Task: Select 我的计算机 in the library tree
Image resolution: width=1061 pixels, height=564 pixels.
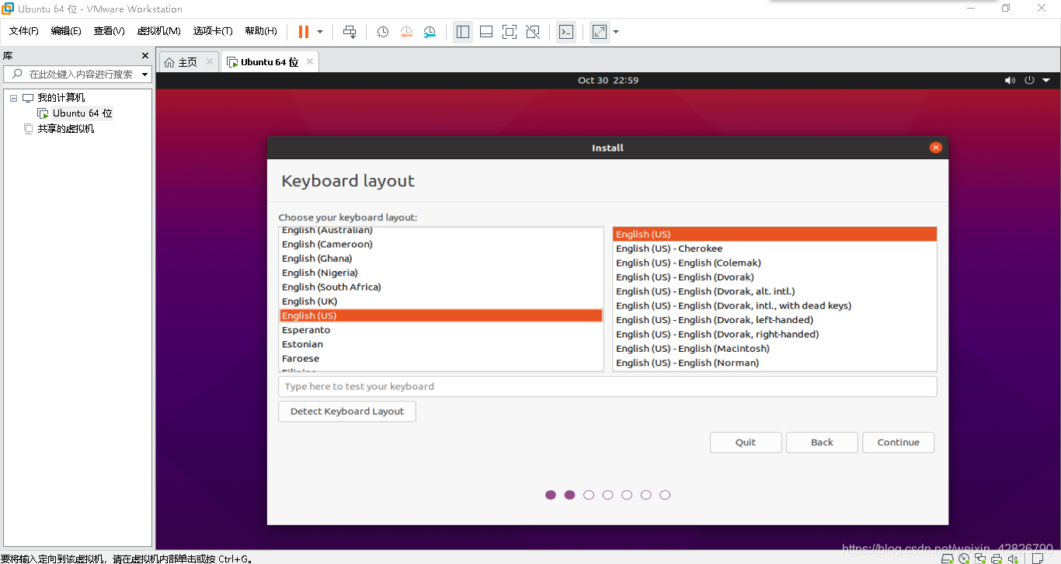Action: pyautogui.click(x=61, y=98)
